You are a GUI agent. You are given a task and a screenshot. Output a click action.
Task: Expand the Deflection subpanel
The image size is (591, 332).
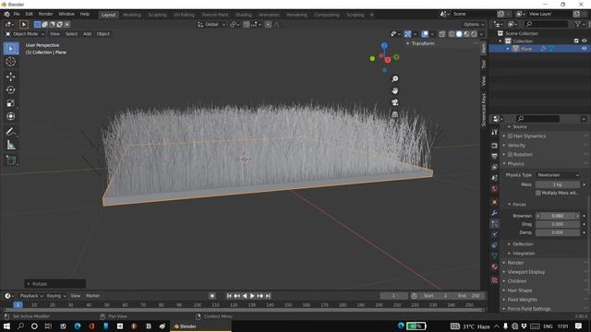point(523,244)
